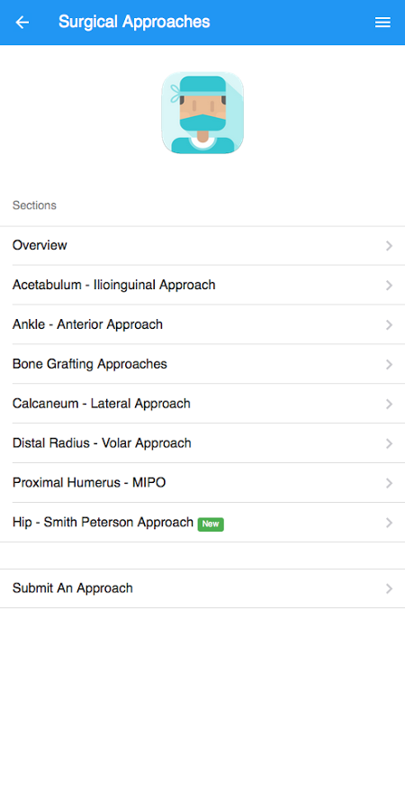The height and width of the screenshot is (811, 405).
Task: Open Calcaneum - Lateral Approach
Action: tap(202, 404)
